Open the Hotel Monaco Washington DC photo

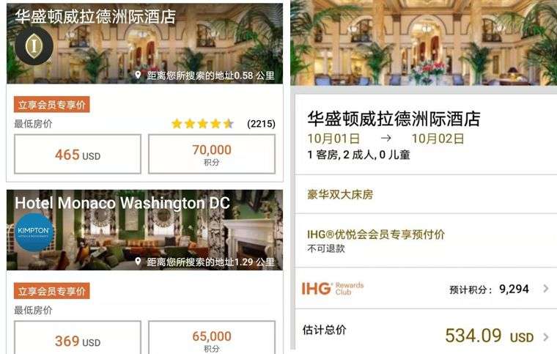click(x=145, y=230)
